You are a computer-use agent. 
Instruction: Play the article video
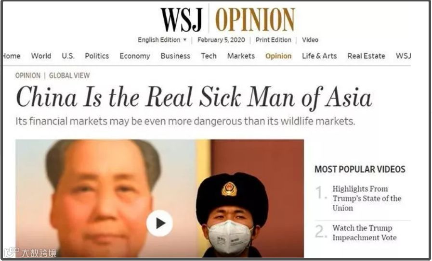pyautogui.click(x=159, y=223)
